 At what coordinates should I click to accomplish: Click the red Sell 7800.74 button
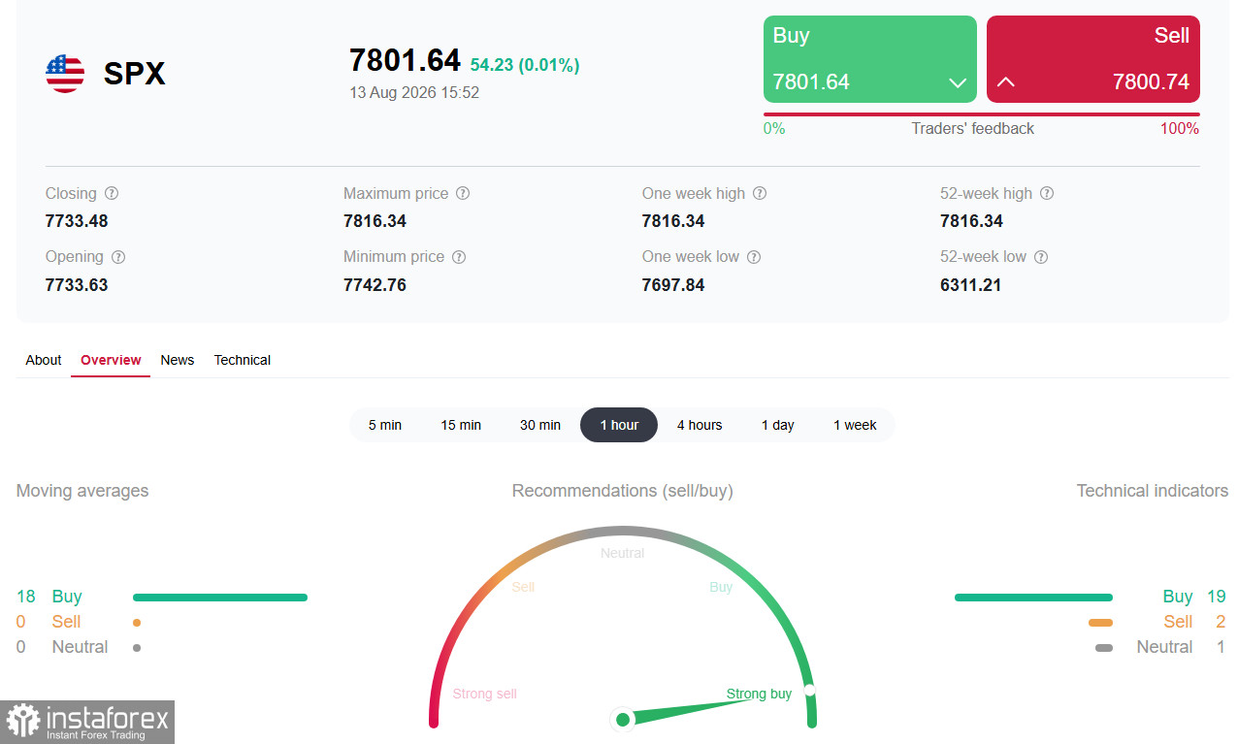pyautogui.click(x=1093, y=59)
